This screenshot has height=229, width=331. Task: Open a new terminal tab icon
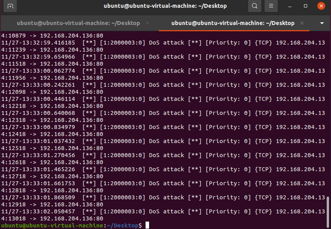[x=10, y=6]
